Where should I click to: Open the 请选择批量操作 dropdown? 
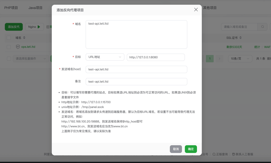click(x=31, y=59)
